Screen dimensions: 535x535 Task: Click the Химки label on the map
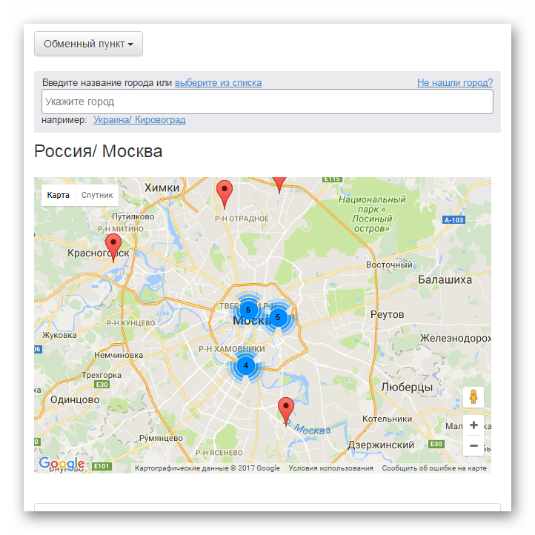[162, 187]
